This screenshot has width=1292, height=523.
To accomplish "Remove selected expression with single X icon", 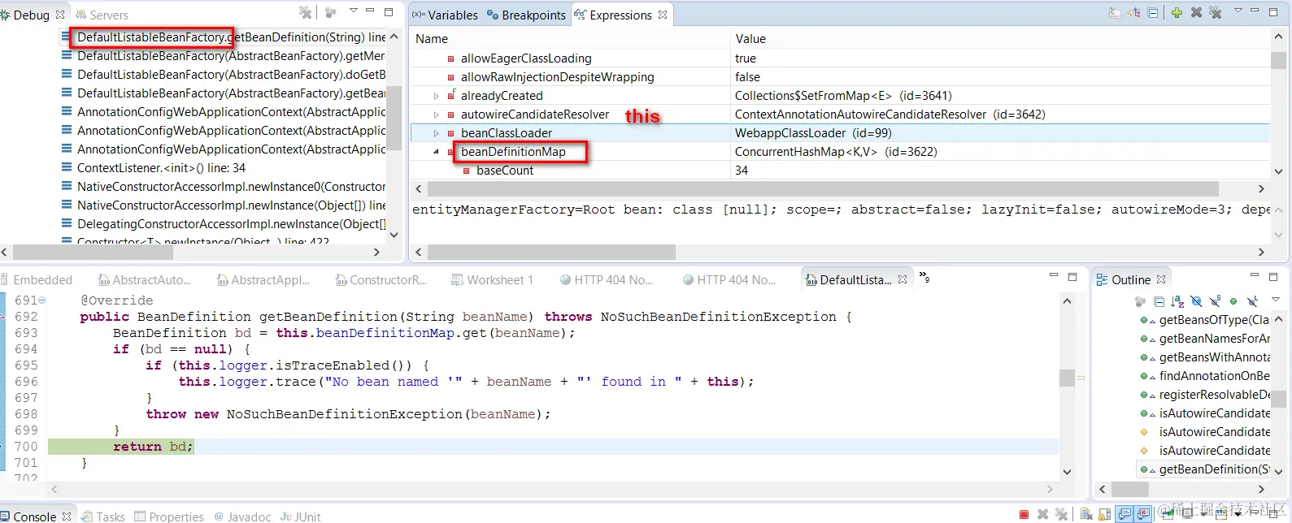I will [x=1196, y=13].
